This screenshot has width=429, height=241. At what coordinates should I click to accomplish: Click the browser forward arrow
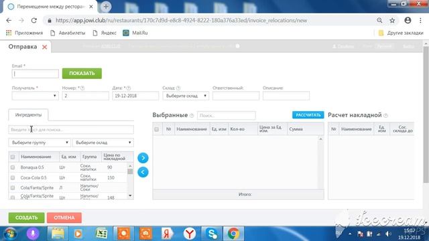21,21
